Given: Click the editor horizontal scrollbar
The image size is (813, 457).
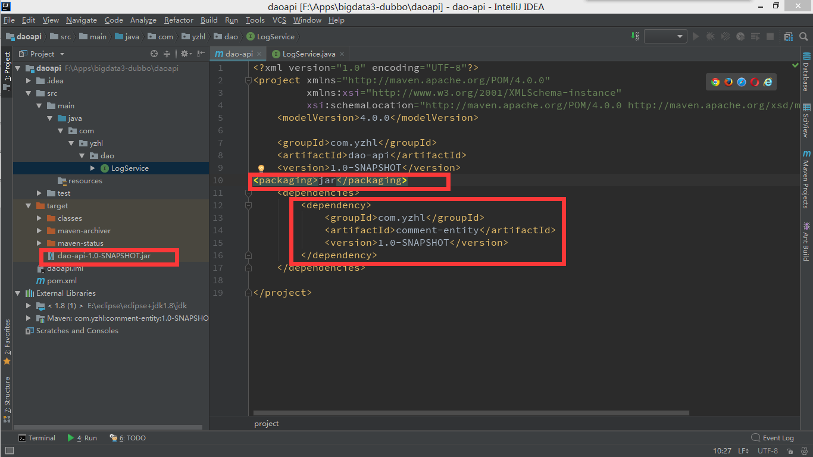Looking at the screenshot, I should click(471, 412).
